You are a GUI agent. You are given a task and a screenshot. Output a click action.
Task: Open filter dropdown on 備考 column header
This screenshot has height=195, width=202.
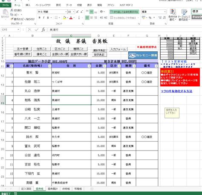156,66
